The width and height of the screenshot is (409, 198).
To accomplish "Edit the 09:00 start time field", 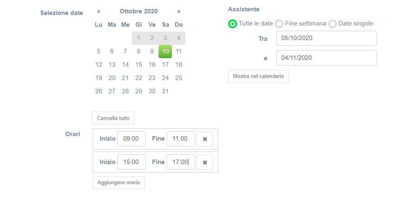I will [131, 139].
